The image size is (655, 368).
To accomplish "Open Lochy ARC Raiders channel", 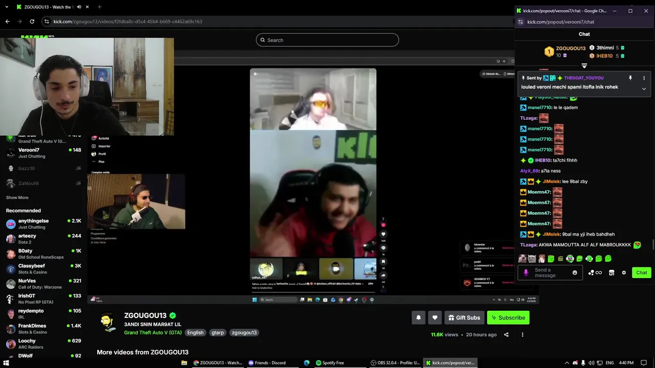I will pos(43,343).
